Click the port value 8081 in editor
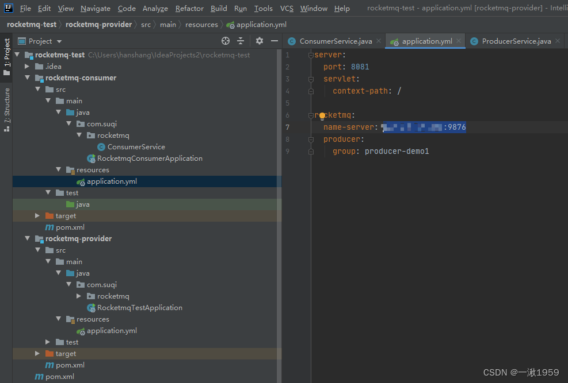 [360, 67]
